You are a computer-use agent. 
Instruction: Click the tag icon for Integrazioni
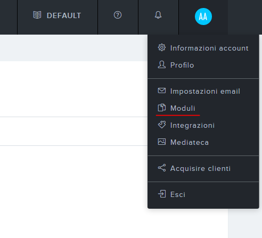coord(162,125)
